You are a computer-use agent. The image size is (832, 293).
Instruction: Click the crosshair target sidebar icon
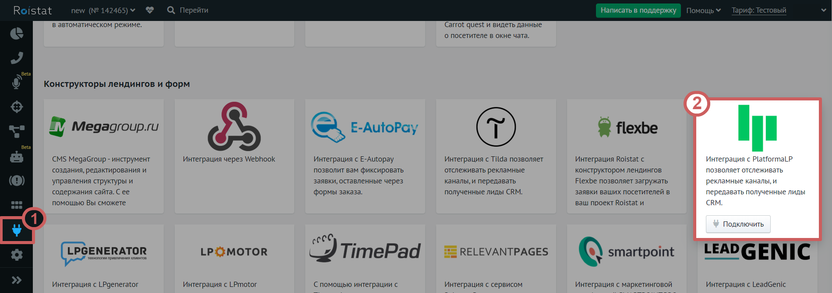pyautogui.click(x=17, y=107)
